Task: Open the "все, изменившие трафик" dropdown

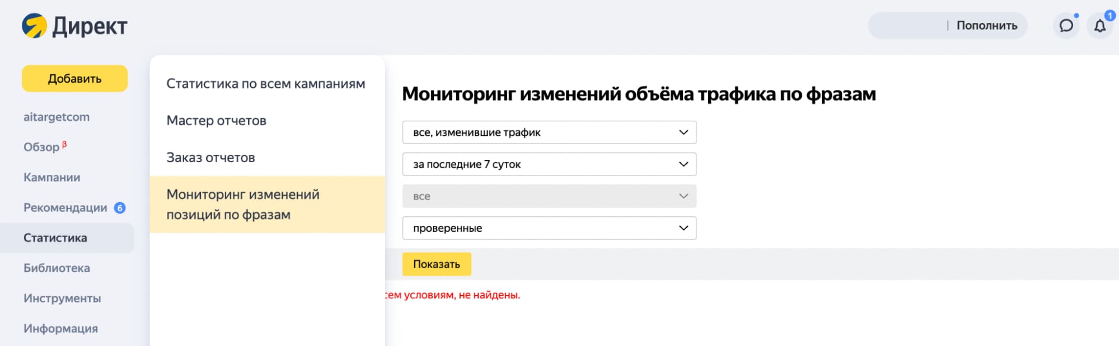Action: tap(549, 132)
